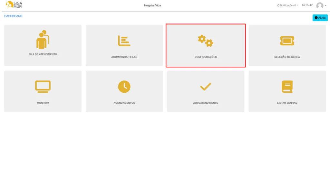The width and height of the screenshot is (330, 171).
Task: Click the bar chart icon for Acompanhar Filas
Action: click(x=124, y=41)
